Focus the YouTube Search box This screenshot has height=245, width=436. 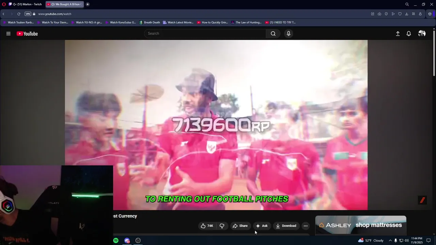point(205,33)
